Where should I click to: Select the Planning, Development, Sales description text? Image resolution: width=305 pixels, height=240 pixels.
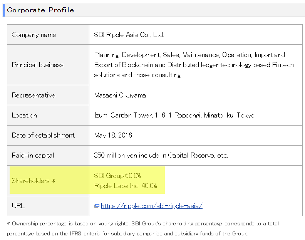(194, 65)
